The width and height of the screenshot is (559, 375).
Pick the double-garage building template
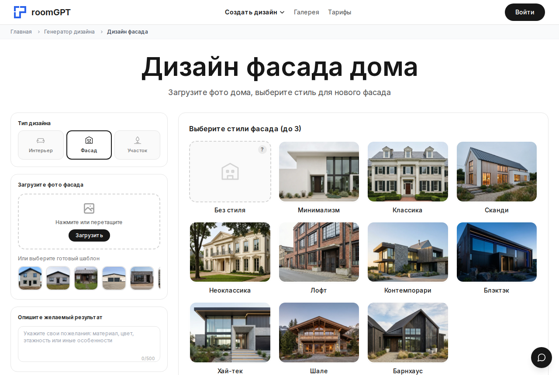114,278
